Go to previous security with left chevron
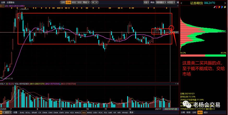 (182, 3)
